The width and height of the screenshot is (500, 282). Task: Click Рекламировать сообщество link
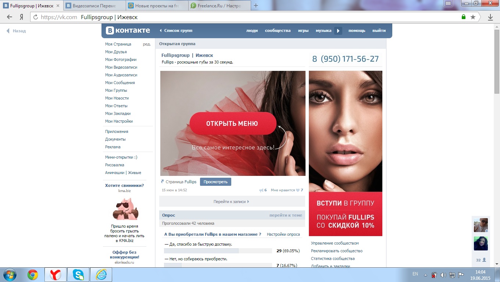[x=337, y=251]
